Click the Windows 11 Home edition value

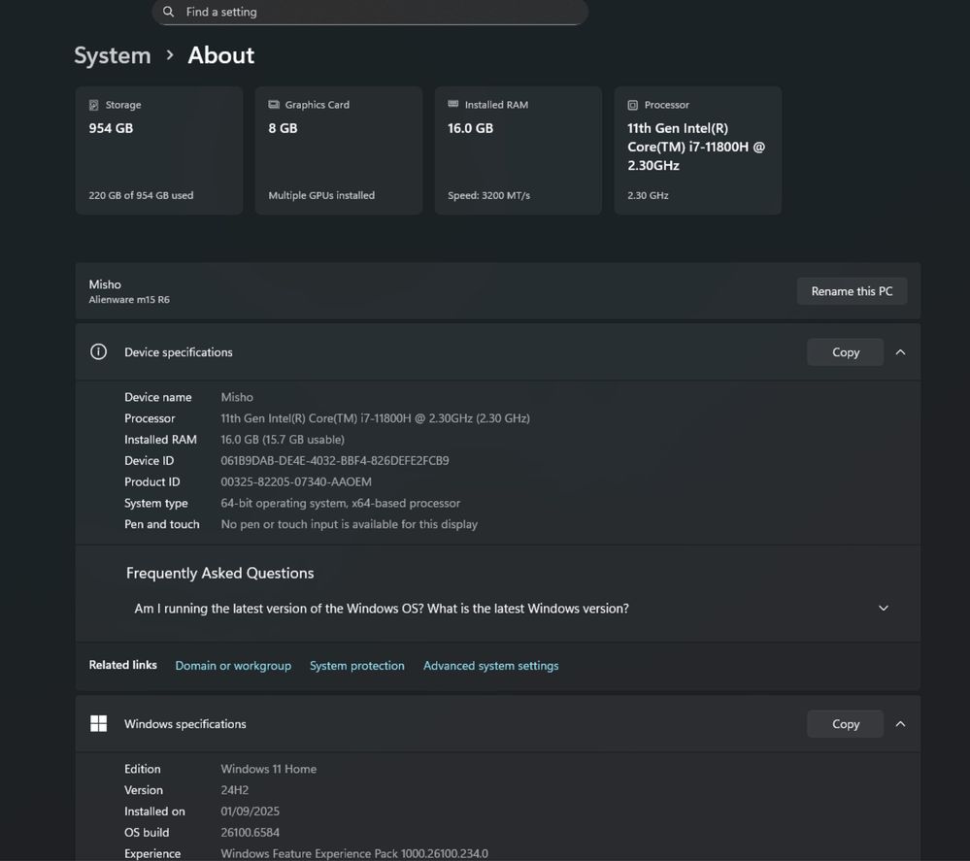(x=269, y=769)
